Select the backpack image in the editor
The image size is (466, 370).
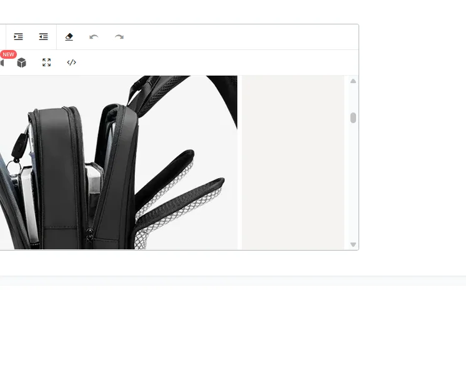(119, 162)
